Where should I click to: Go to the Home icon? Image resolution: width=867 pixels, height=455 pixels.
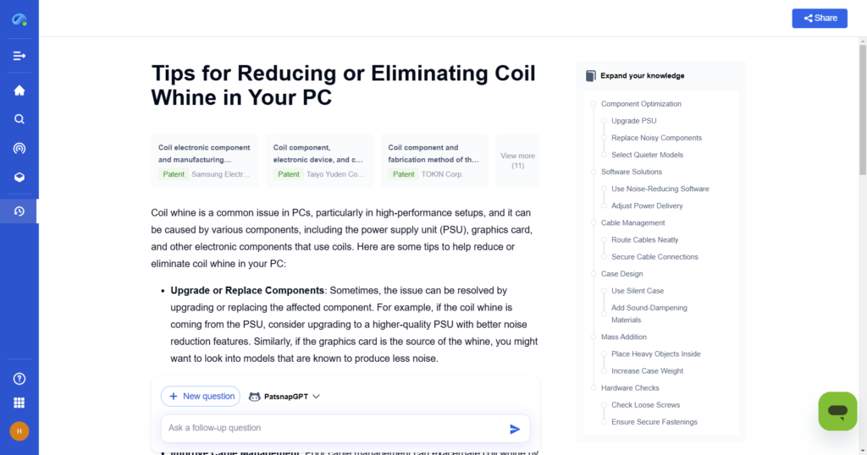[x=19, y=90]
